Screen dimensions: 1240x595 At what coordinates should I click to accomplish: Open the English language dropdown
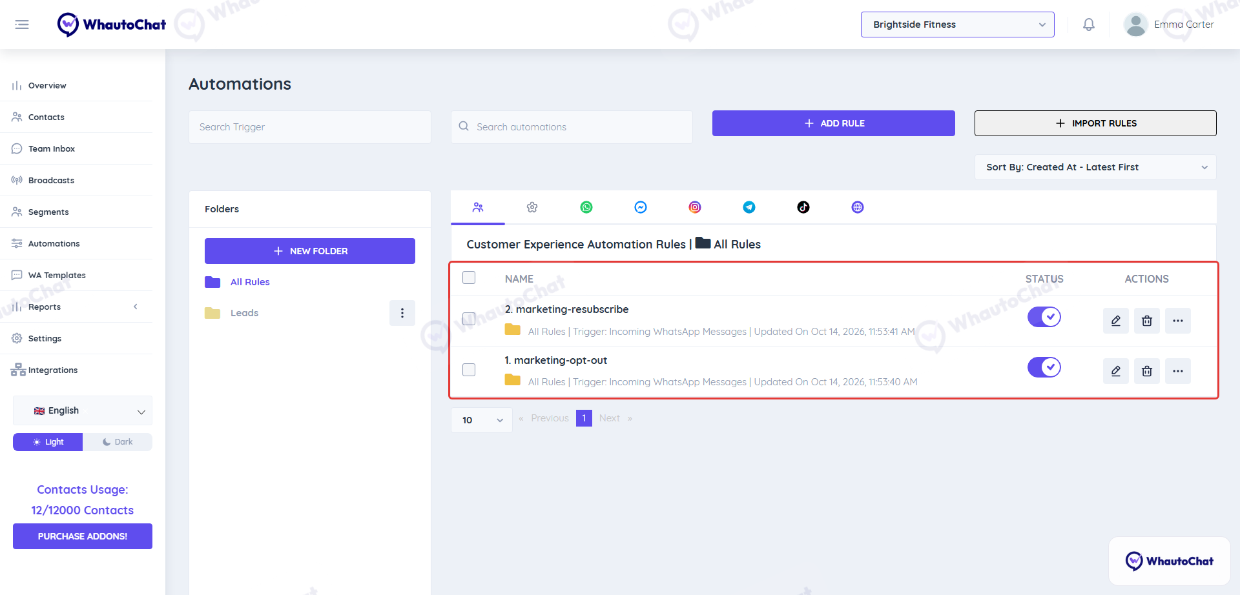83,410
